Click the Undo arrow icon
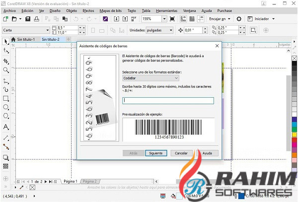 coord(75,19)
